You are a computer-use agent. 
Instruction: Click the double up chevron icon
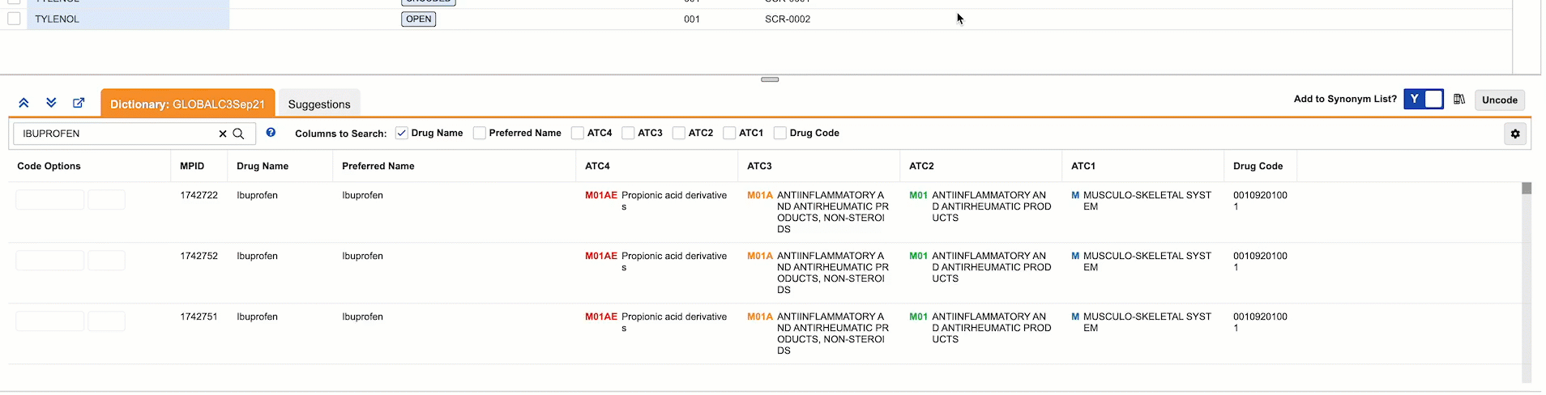pos(23,103)
